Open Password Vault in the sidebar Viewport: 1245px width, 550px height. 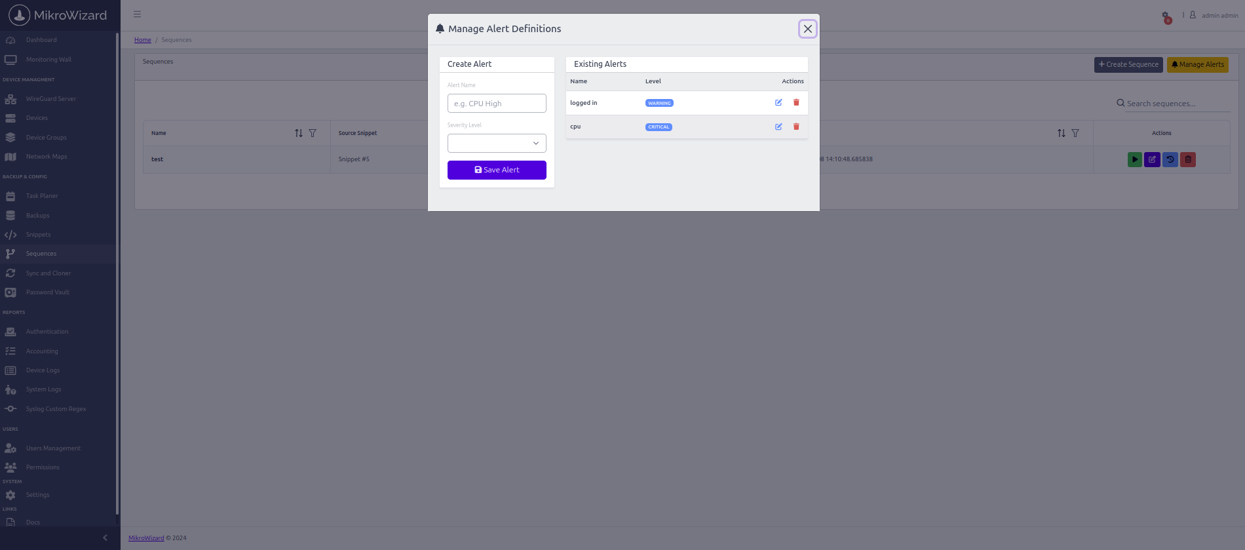pyautogui.click(x=47, y=292)
